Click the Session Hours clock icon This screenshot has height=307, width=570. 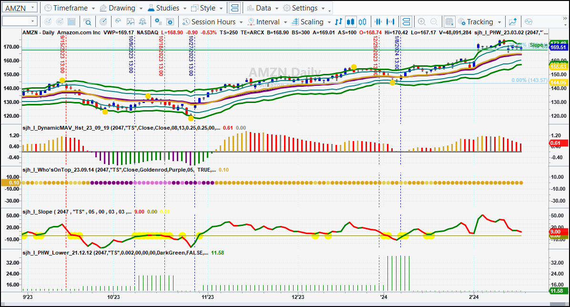click(186, 22)
